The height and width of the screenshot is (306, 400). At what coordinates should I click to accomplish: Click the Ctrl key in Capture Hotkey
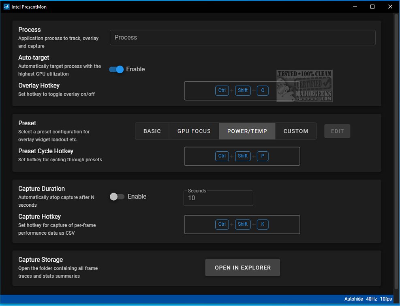tap(222, 225)
